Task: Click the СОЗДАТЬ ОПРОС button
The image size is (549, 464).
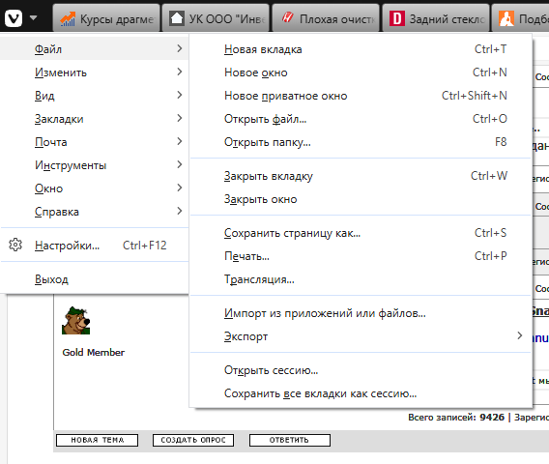Action: (x=193, y=440)
